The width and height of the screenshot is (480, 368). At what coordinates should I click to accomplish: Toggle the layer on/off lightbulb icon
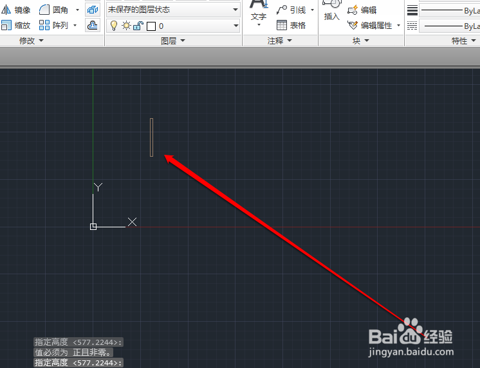point(114,26)
